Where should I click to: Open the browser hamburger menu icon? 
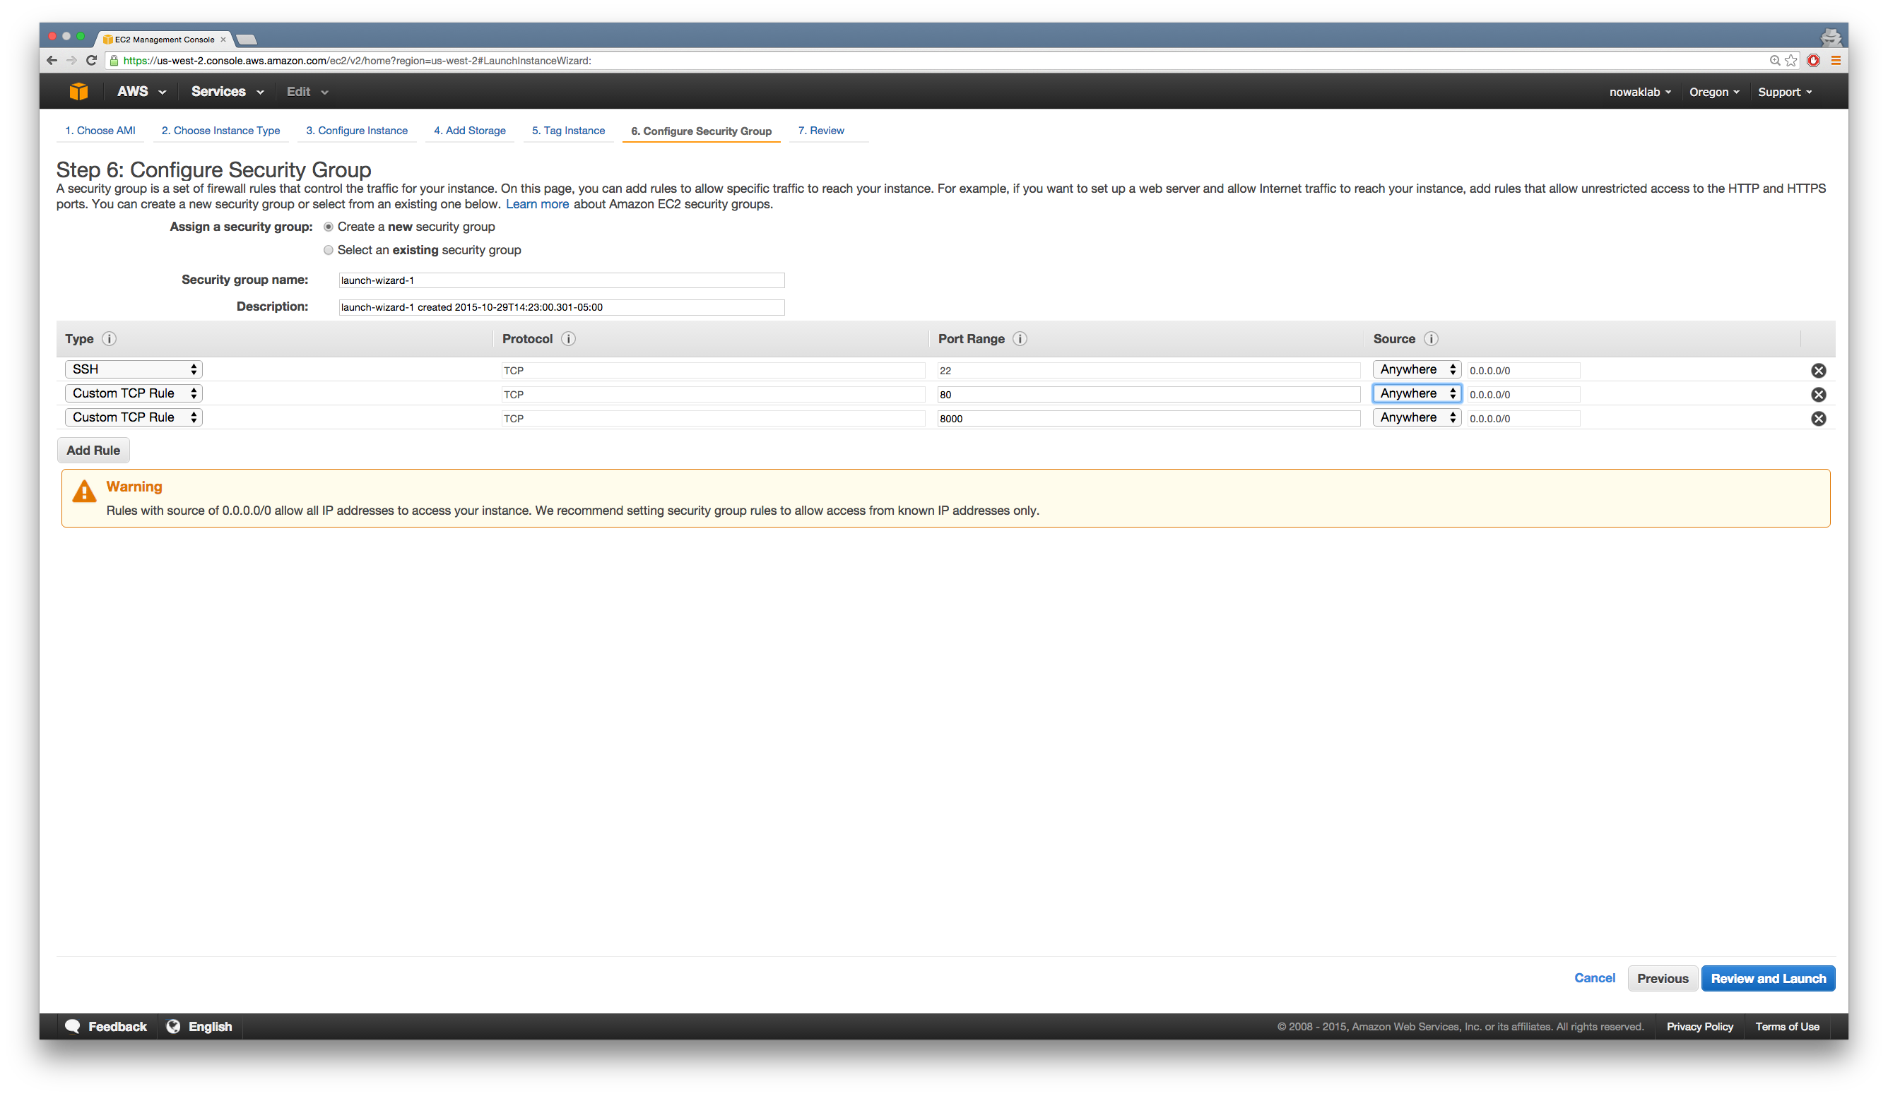pos(1836,61)
